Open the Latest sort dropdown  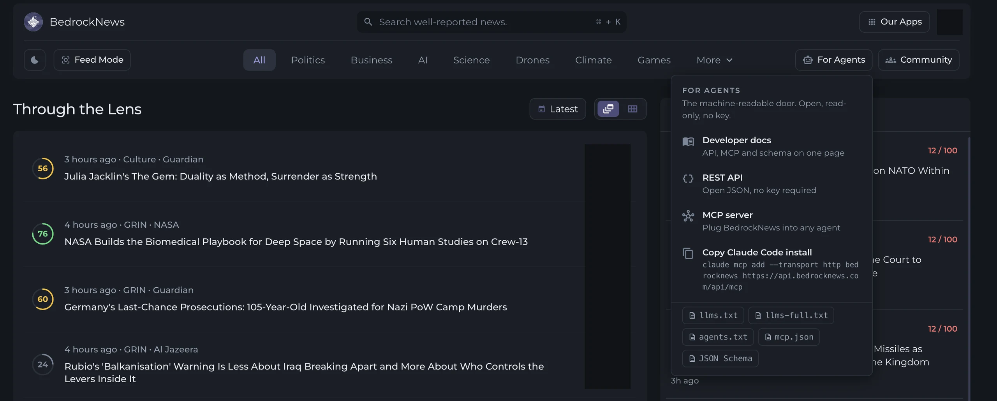coord(558,109)
